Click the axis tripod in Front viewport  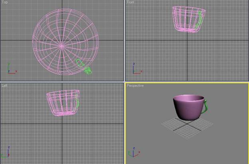coord(136,69)
